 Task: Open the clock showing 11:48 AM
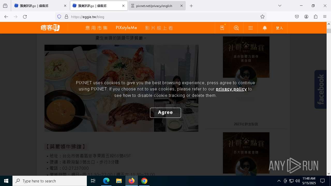coord(309,181)
